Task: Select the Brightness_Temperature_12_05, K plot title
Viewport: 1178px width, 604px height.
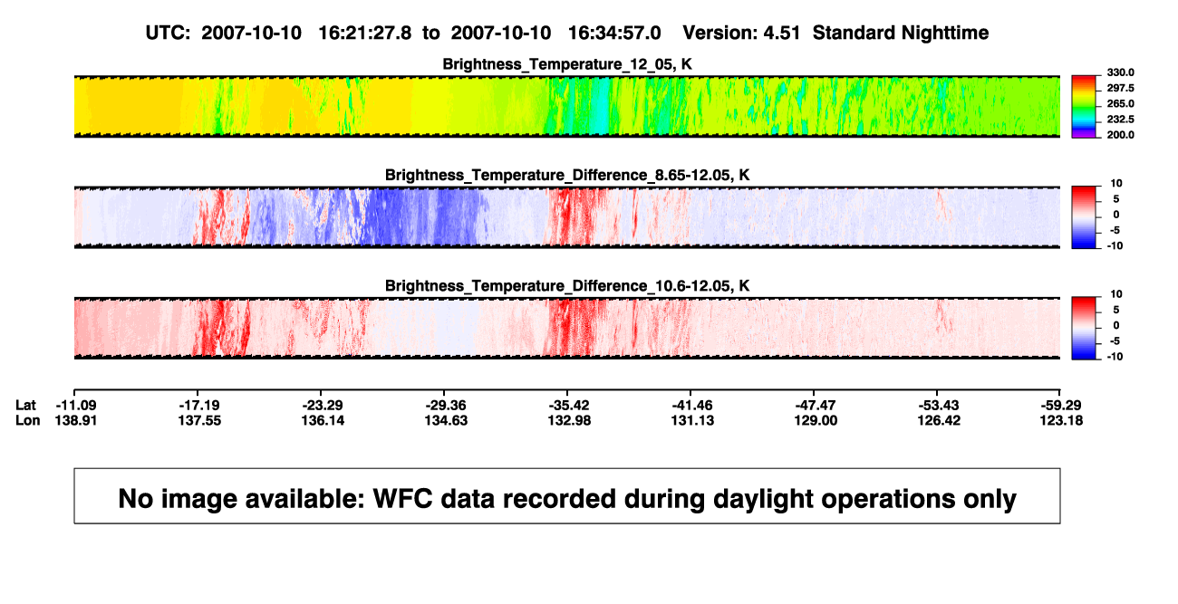Action: point(567,64)
